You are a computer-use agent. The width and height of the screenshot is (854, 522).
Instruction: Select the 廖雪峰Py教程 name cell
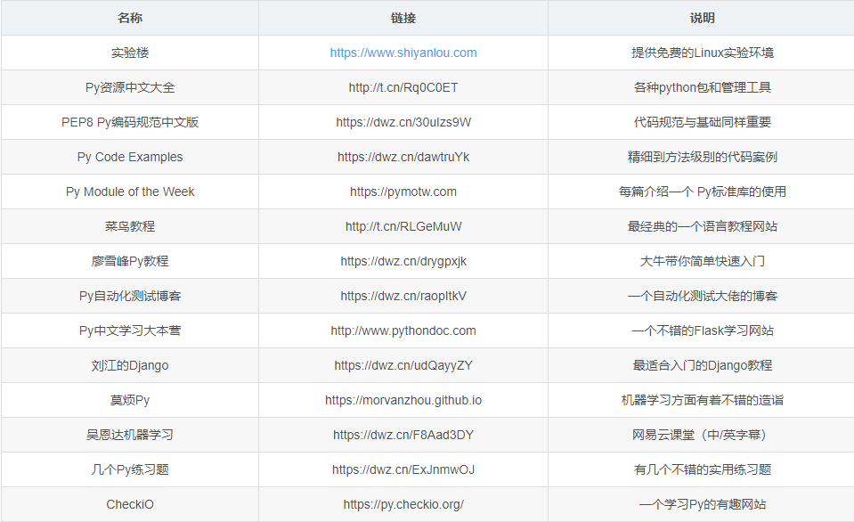[x=130, y=261]
